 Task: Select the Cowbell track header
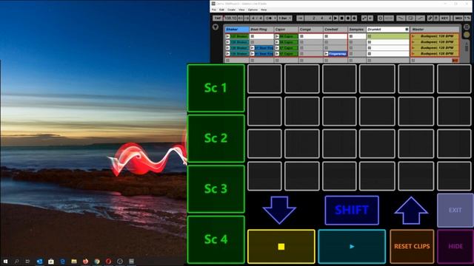coord(336,30)
